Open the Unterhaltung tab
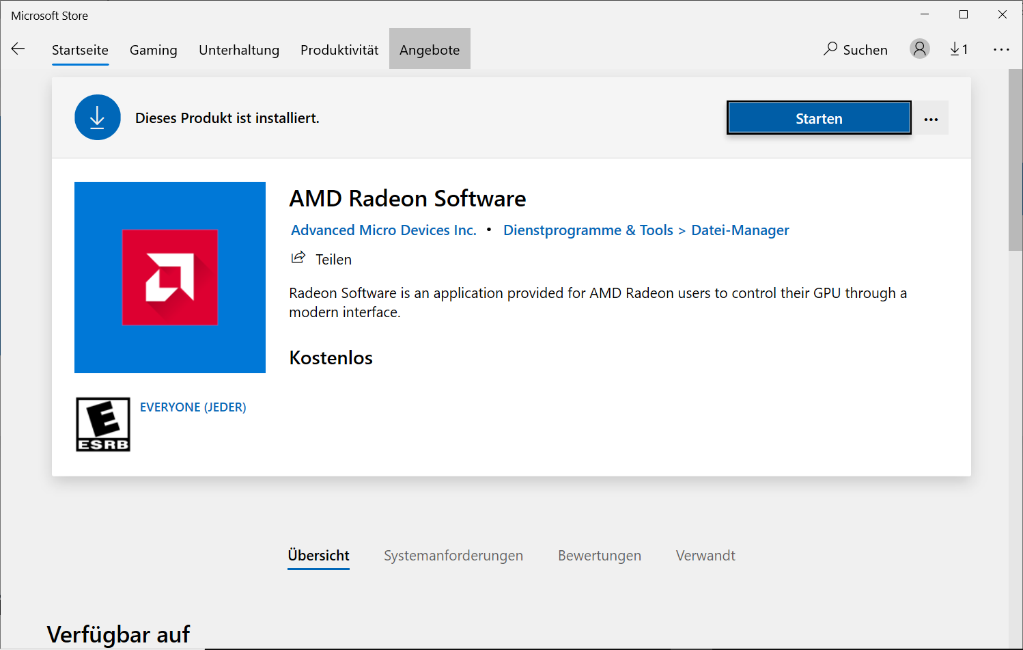The height and width of the screenshot is (650, 1023). [239, 50]
